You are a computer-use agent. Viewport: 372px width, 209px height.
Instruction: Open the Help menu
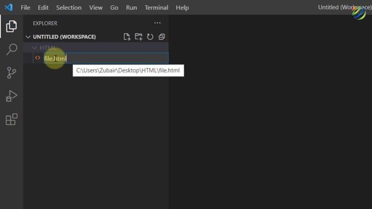point(182,8)
